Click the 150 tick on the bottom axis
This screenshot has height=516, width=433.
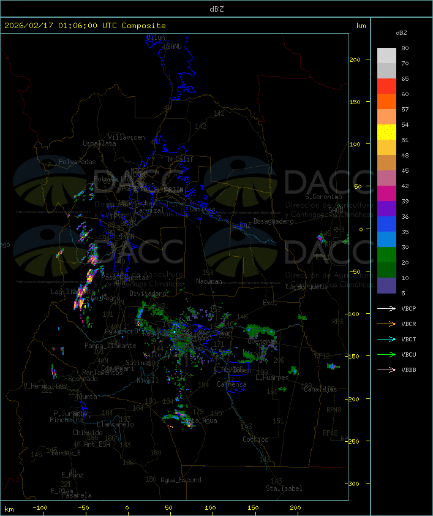(253, 508)
